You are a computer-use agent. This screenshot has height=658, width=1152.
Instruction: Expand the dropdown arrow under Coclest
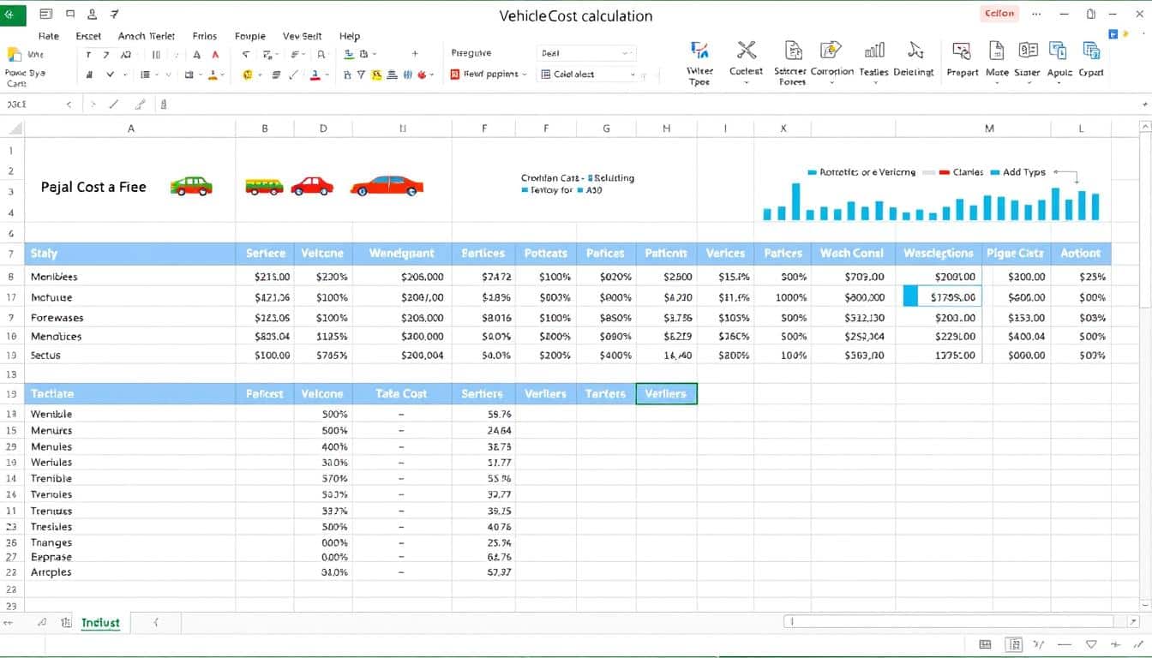coord(746,83)
